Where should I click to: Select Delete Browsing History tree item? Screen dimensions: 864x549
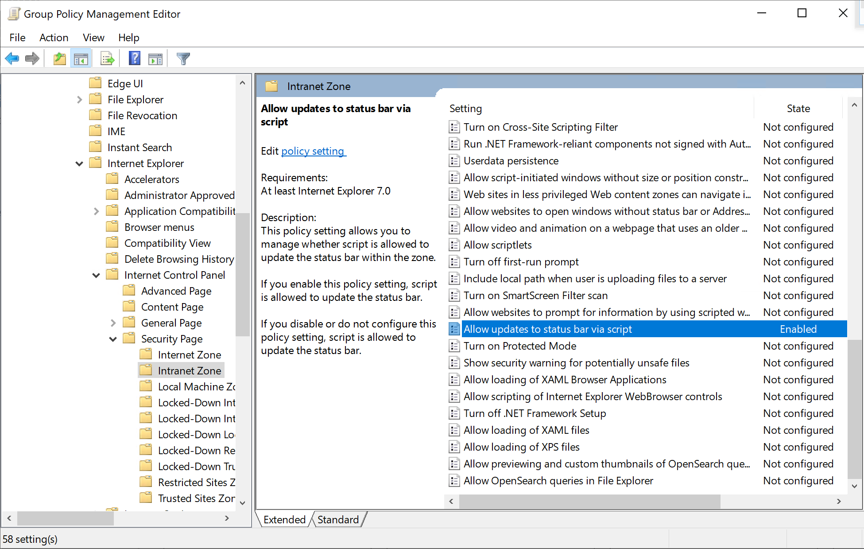(179, 259)
